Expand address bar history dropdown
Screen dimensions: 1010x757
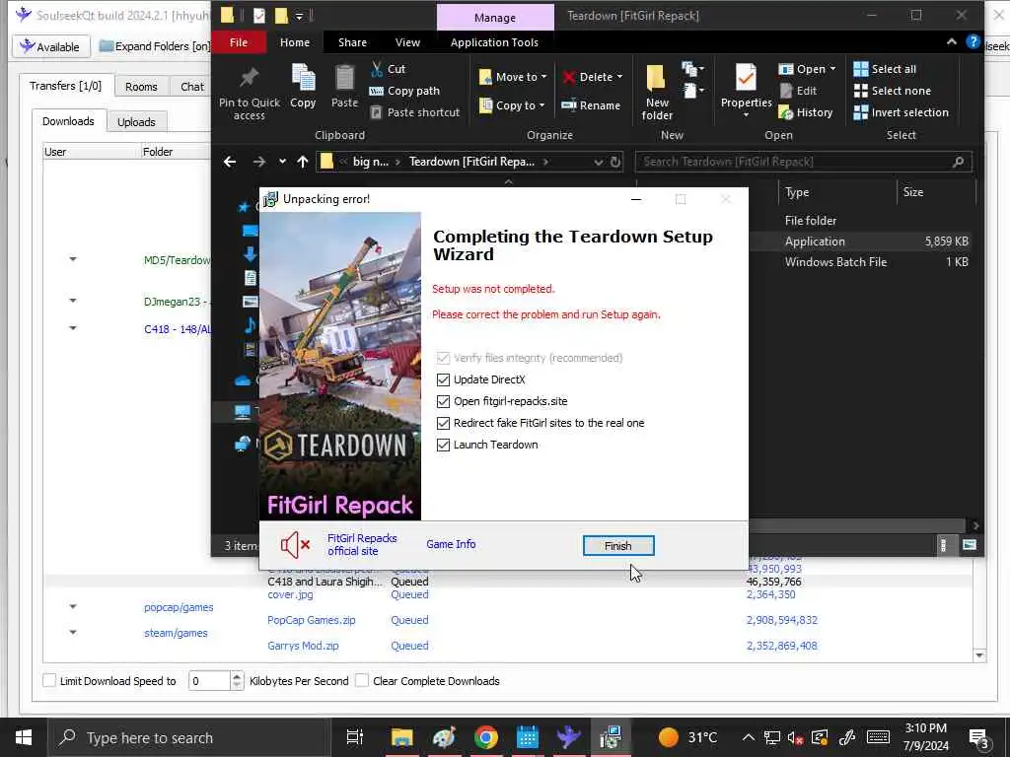tap(599, 162)
